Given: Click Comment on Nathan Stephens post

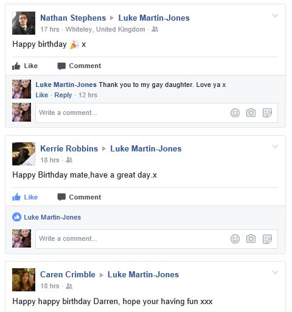Looking at the screenshot, I should (79, 66).
